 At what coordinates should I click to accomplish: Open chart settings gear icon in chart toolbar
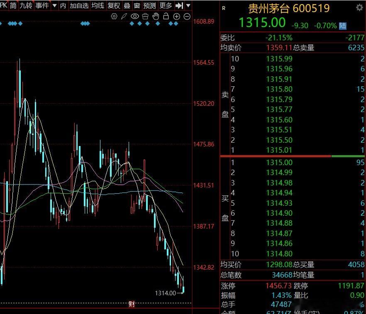(x=114, y=16)
